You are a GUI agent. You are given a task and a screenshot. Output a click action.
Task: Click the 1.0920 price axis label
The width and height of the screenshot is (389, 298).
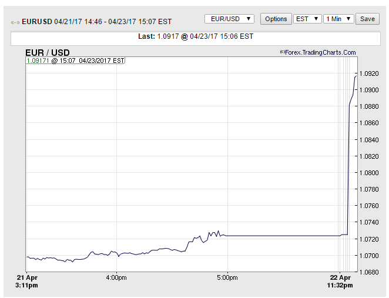369,73
